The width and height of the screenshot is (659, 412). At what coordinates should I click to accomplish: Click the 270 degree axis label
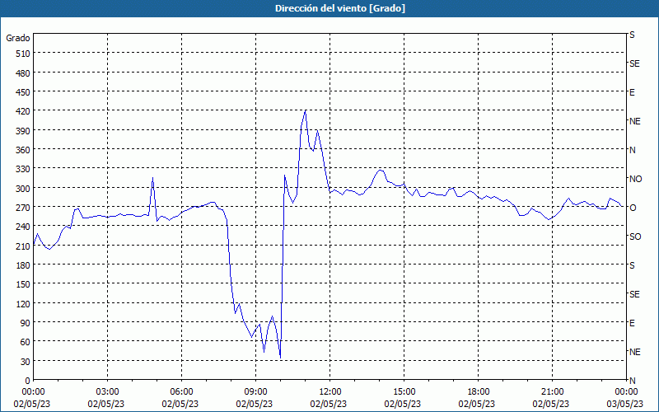point(23,208)
